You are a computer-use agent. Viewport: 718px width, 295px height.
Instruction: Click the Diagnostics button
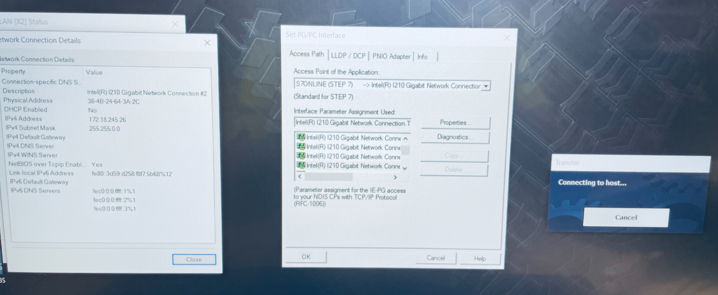(x=455, y=137)
